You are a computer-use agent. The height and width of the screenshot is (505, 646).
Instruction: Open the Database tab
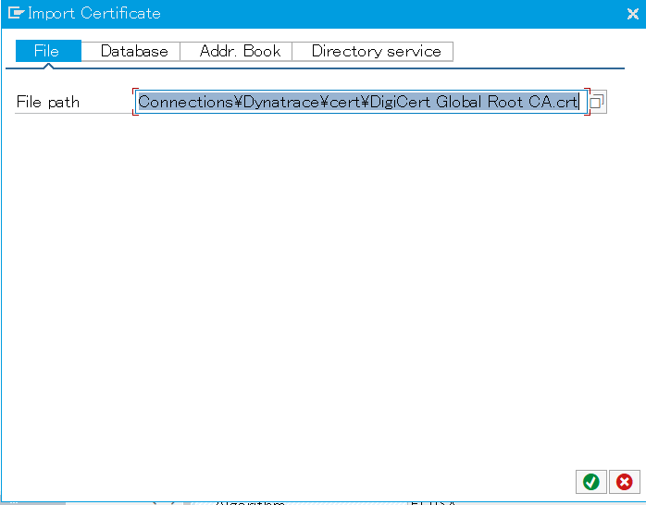[x=134, y=51]
